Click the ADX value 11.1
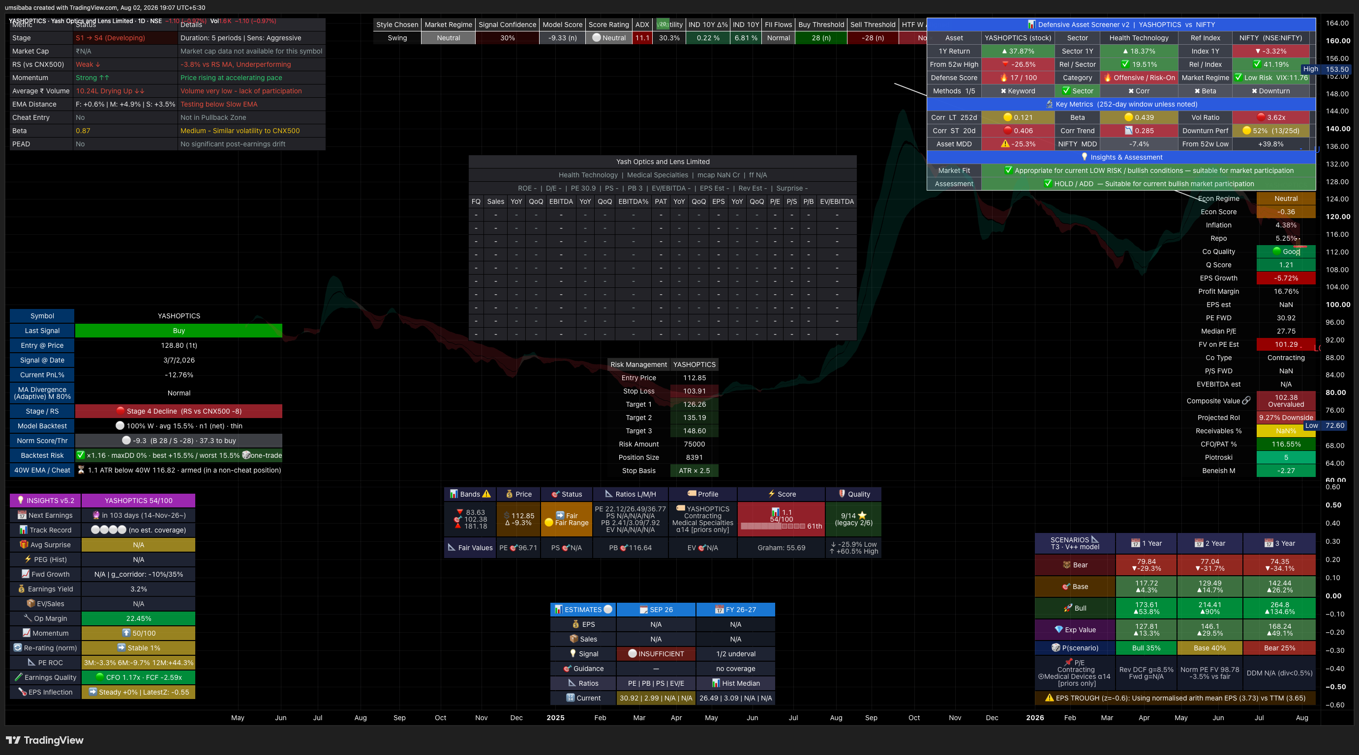 642,38
